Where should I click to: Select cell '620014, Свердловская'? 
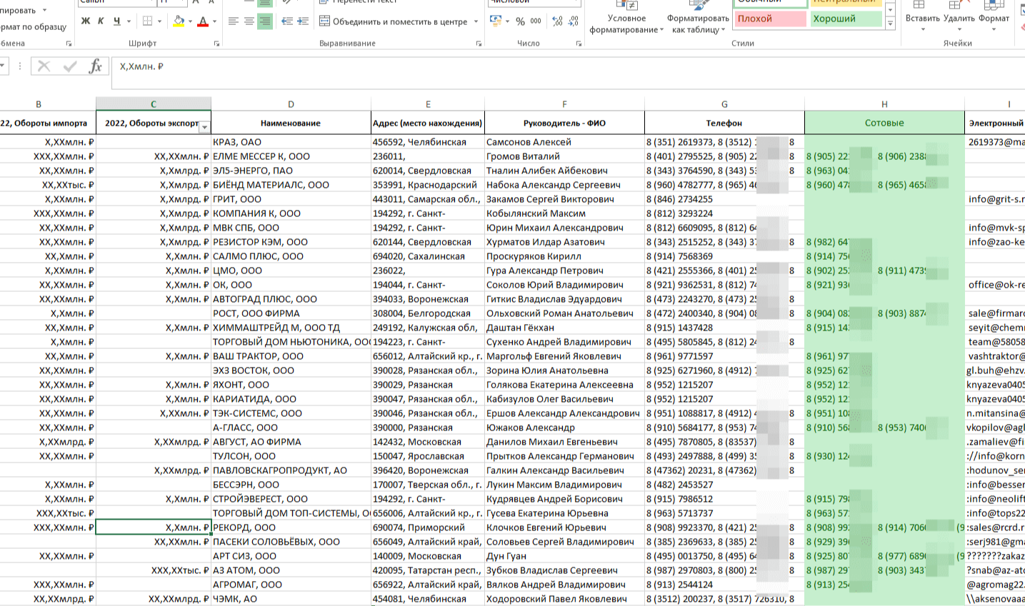pos(428,171)
